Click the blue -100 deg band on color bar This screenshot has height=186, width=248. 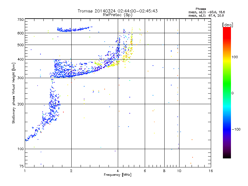(227, 129)
